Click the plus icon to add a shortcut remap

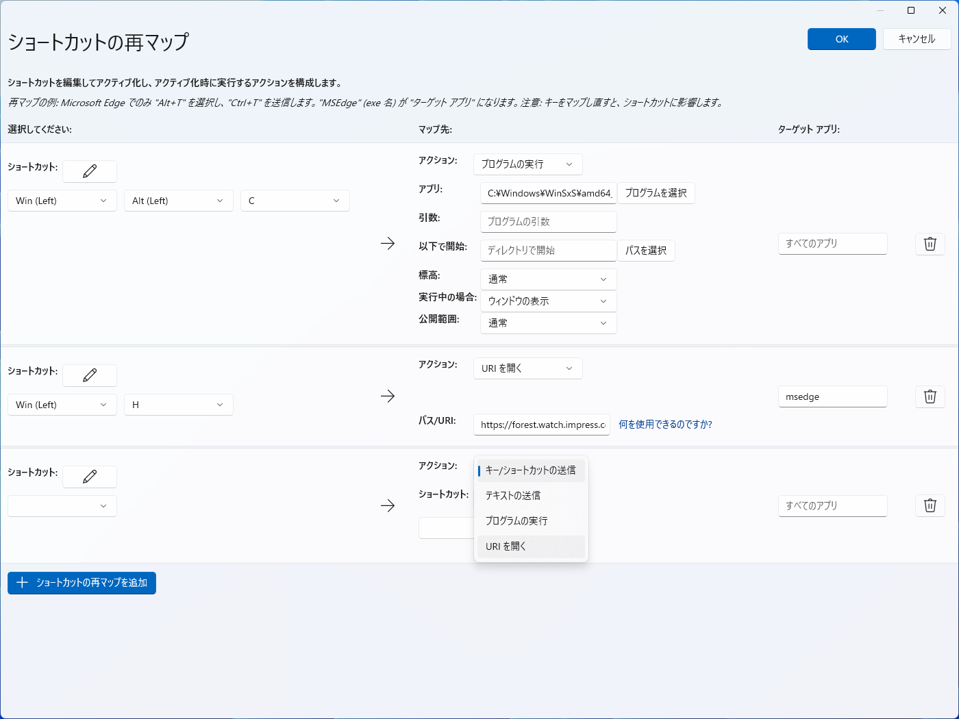point(22,583)
